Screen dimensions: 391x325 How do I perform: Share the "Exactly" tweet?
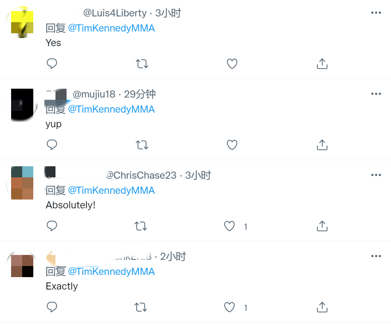pos(322,307)
